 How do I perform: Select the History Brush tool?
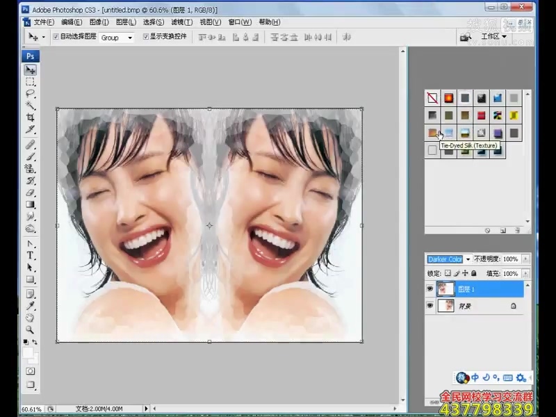(31, 181)
